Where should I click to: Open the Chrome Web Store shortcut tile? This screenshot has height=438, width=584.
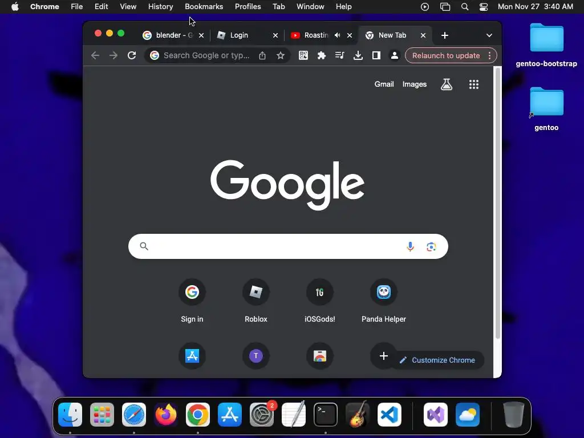click(320, 356)
